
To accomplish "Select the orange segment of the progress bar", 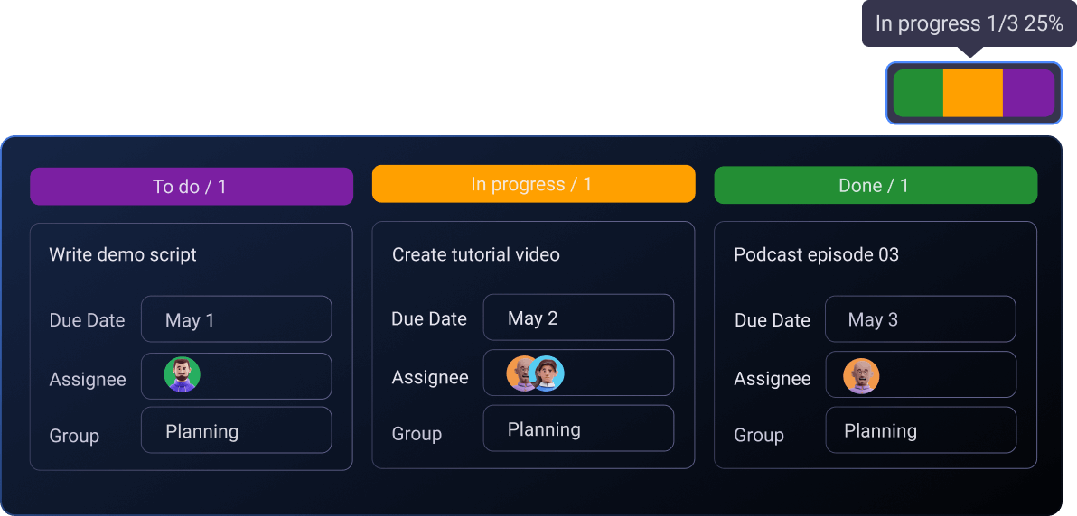I will 972,93.
